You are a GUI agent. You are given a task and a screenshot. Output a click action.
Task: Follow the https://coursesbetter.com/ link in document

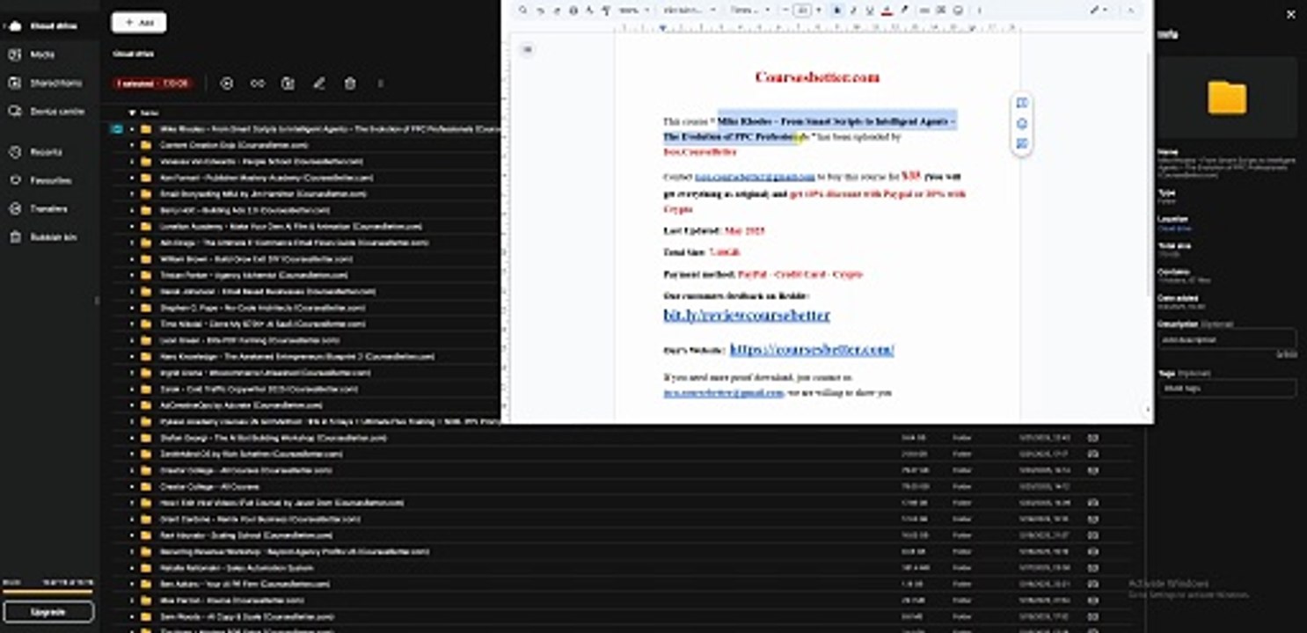812,350
